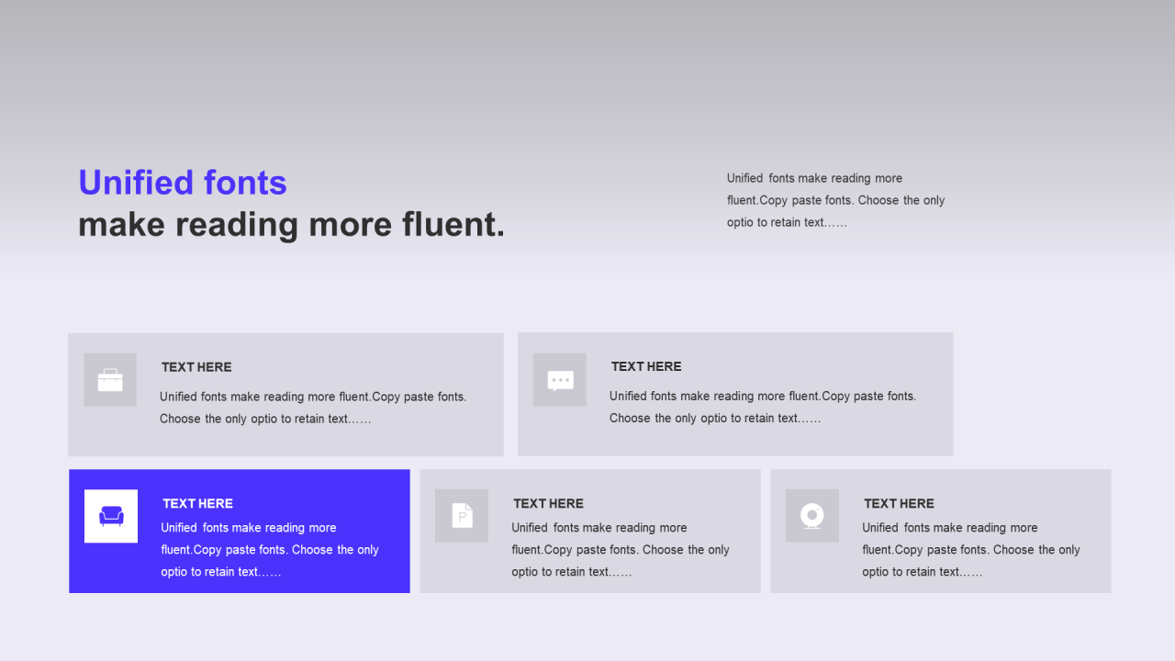Click 'TEXT HERE' title in blue card
The height and width of the screenshot is (661, 1175).
(197, 503)
